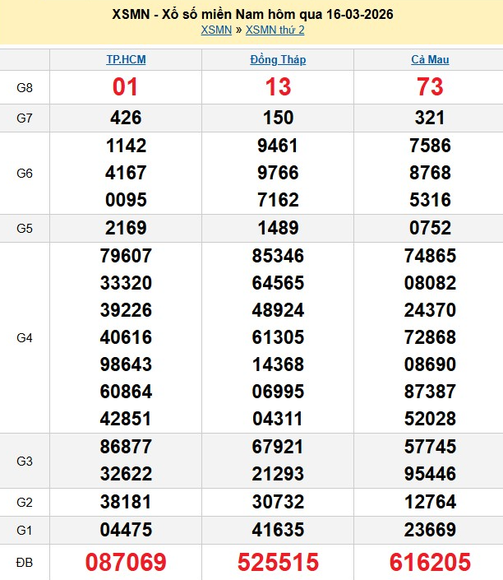Click the ĐB row label
Image resolution: width=503 pixels, height=580 pixels.
[x=25, y=562]
